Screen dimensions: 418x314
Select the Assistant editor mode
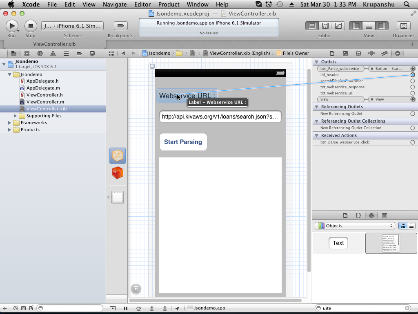click(x=325, y=26)
